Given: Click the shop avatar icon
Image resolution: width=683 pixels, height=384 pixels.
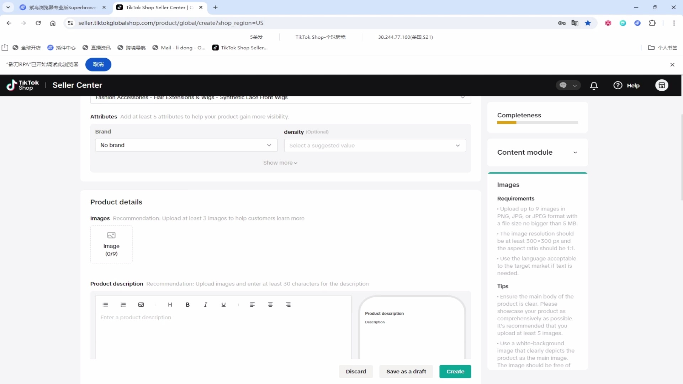Looking at the screenshot, I should [x=662, y=85].
